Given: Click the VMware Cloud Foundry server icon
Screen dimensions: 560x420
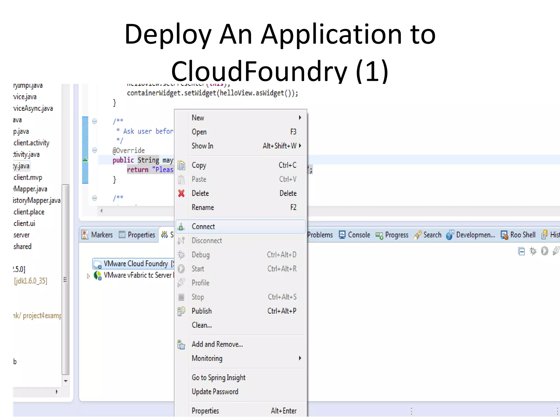Looking at the screenshot, I should (x=97, y=264).
